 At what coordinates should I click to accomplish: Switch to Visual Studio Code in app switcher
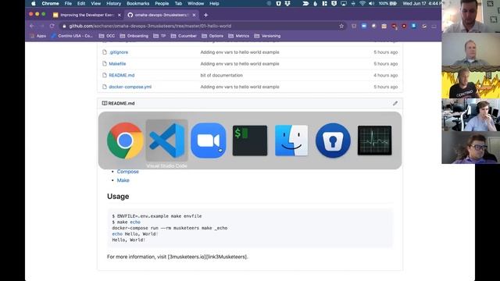point(166,140)
